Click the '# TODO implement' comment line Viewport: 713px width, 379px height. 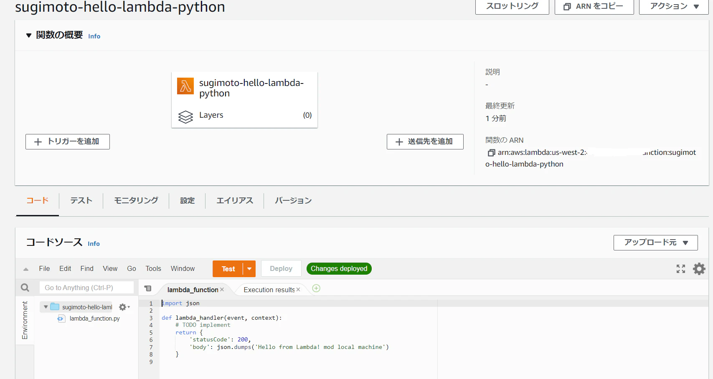[203, 325]
